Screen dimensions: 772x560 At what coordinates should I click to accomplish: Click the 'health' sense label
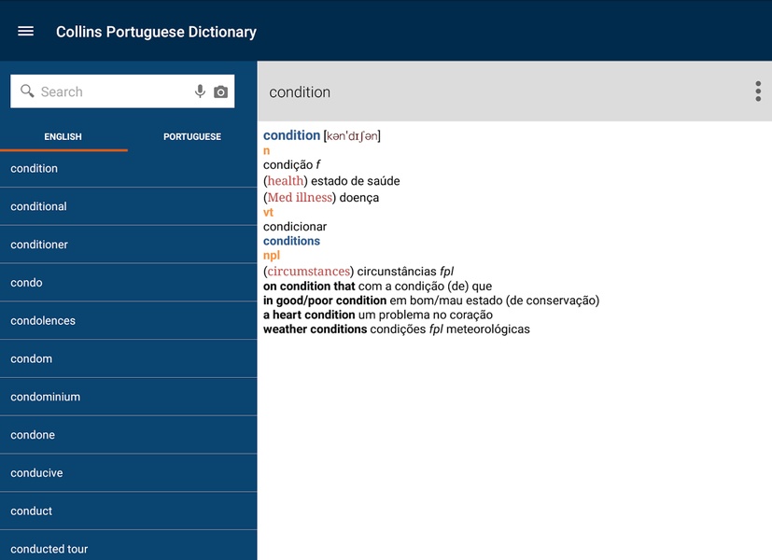tap(286, 181)
